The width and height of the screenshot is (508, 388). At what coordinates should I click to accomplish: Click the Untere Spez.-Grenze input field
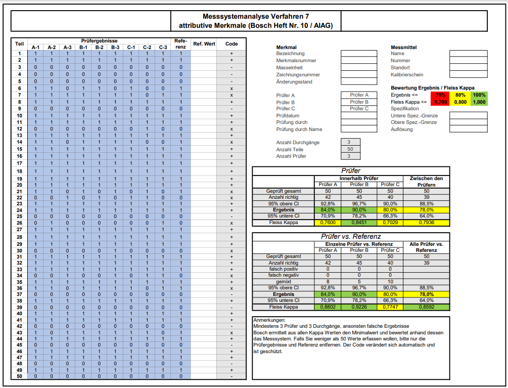tap(468, 115)
